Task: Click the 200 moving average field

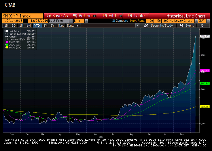Action: pyautogui.click(x=165, y=21)
